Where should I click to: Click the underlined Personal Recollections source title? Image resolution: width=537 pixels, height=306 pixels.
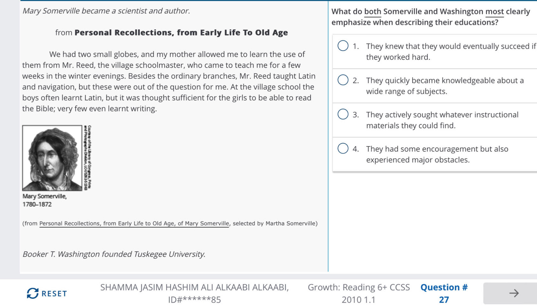134,223
